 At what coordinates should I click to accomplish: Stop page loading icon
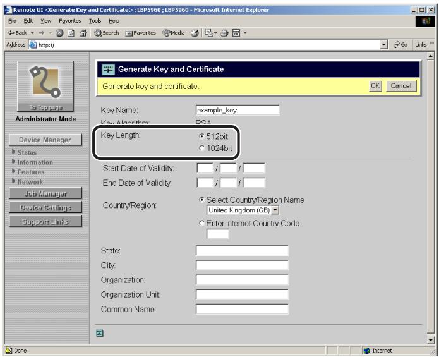[x=59, y=33]
